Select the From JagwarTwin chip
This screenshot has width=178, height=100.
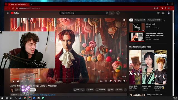(155, 20)
